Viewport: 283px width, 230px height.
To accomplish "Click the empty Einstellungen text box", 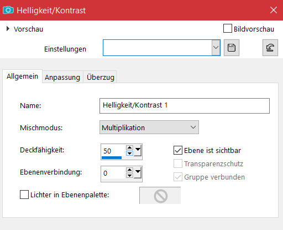I will (158, 48).
